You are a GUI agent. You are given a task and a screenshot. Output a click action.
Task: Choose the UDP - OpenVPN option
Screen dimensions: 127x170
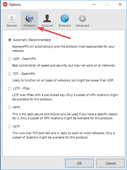10,59
